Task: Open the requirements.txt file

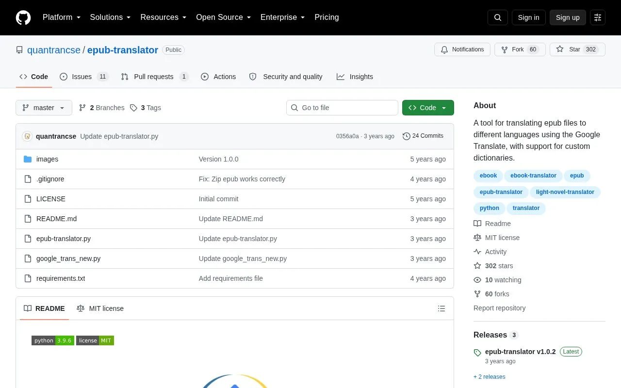Action: [x=61, y=278]
